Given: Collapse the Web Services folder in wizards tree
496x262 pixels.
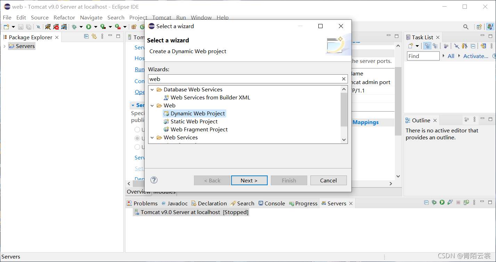Looking at the screenshot, I should [x=152, y=138].
